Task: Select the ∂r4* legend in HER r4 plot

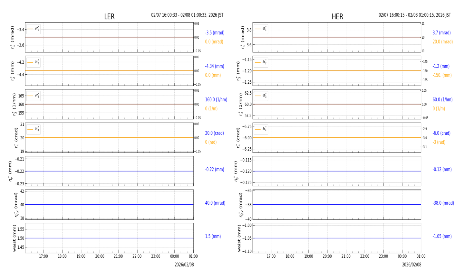Action: pyautogui.click(x=261, y=129)
